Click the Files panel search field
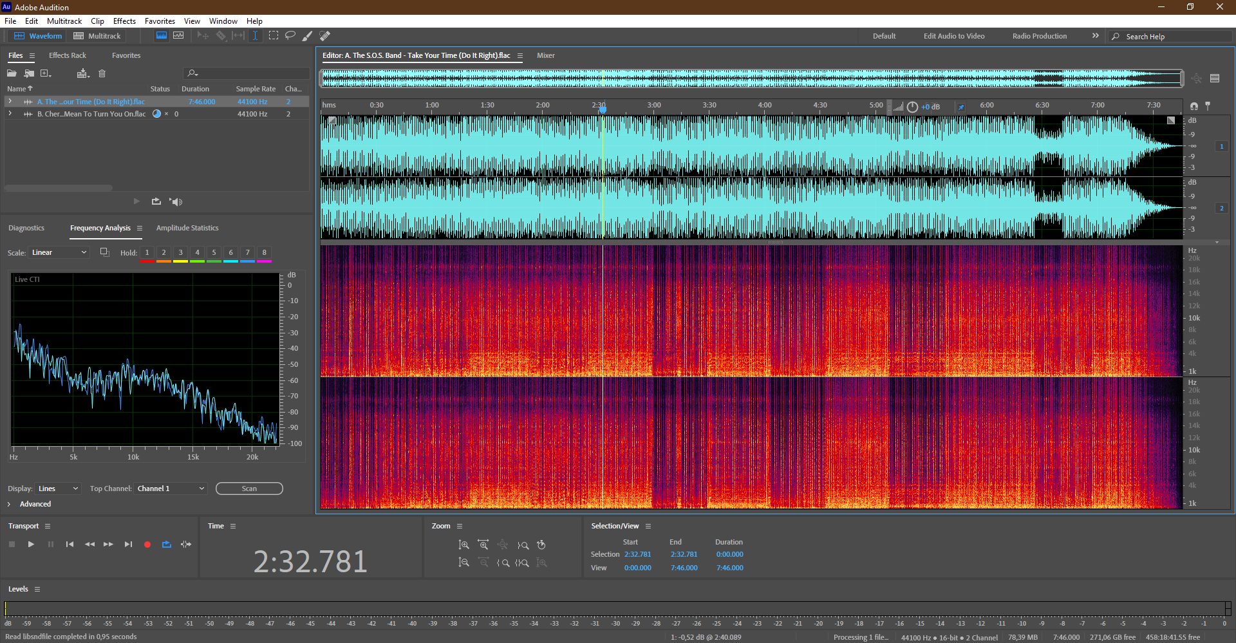This screenshot has height=643, width=1236. point(247,73)
